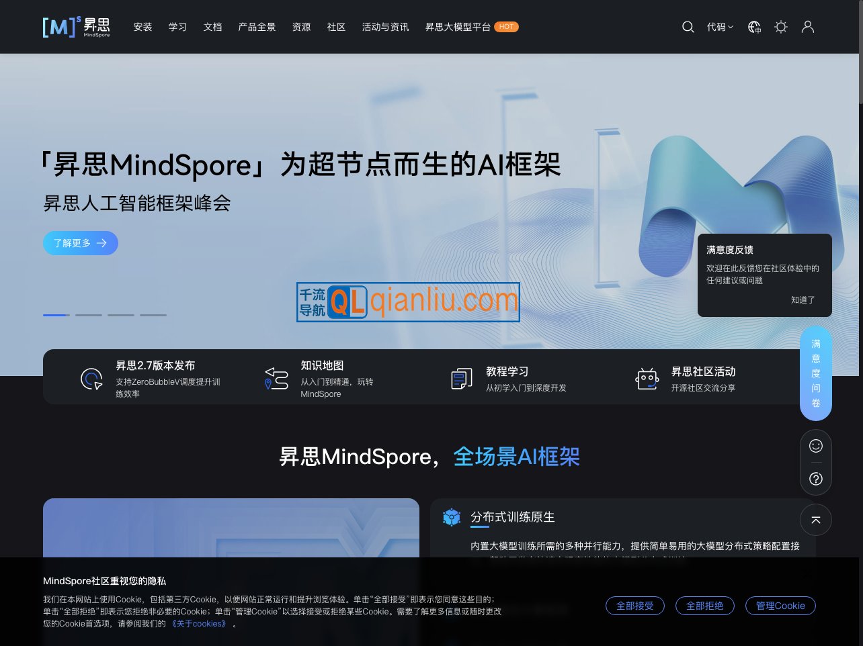Toggle light theme with the sun icon
Screen dimensions: 863x646
click(x=780, y=27)
